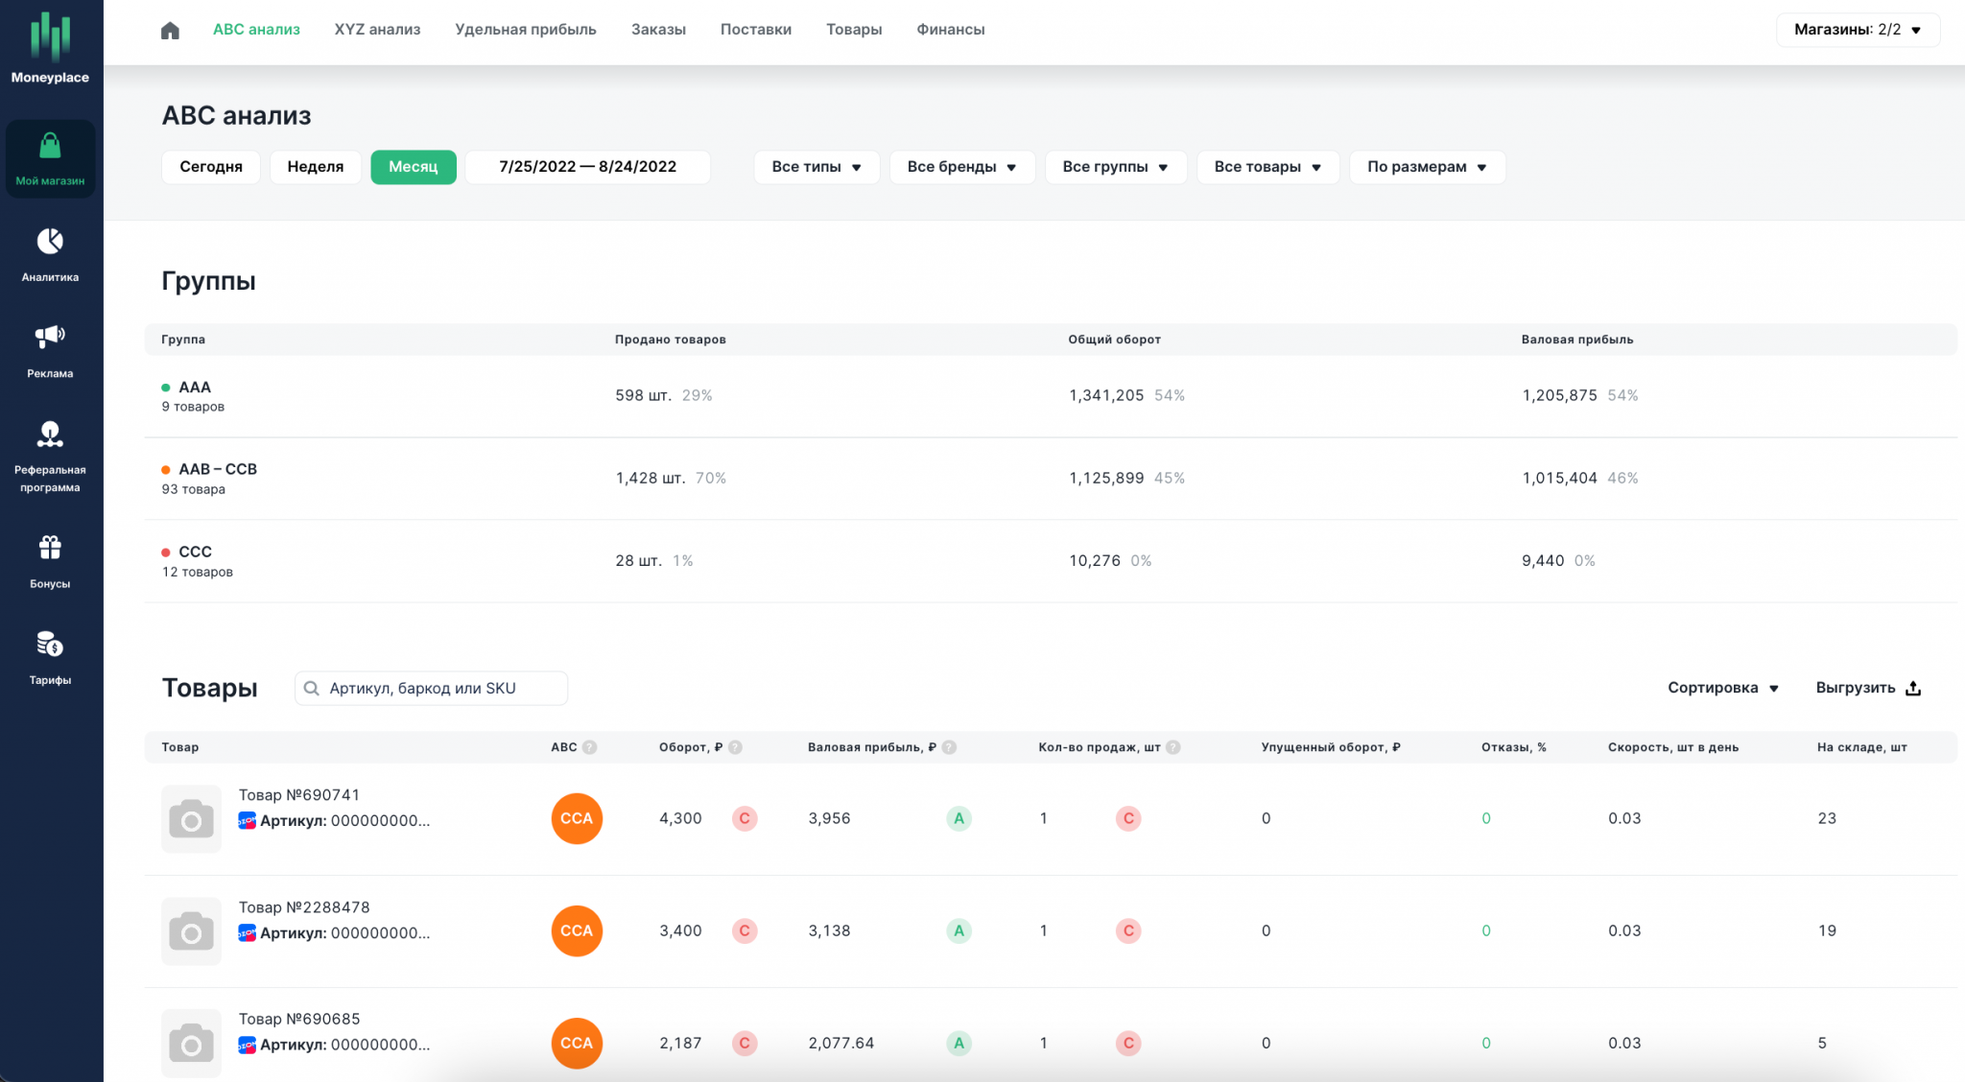Expand the Все бренды filter
The height and width of the screenshot is (1082, 1965).
point(961,167)
